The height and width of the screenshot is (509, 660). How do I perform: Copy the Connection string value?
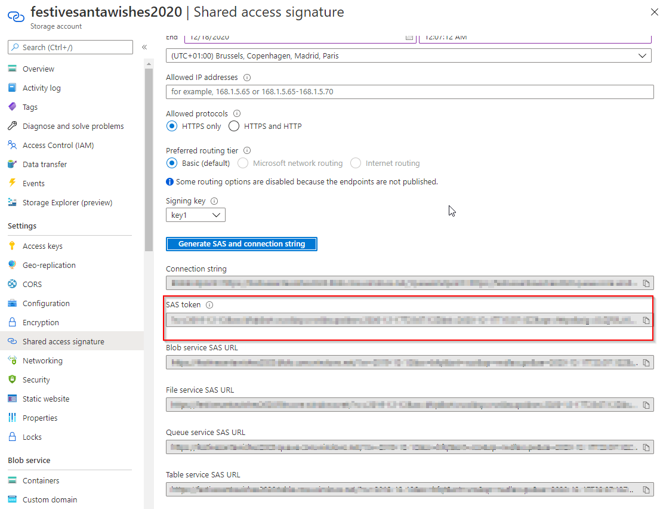pos(646,283)
